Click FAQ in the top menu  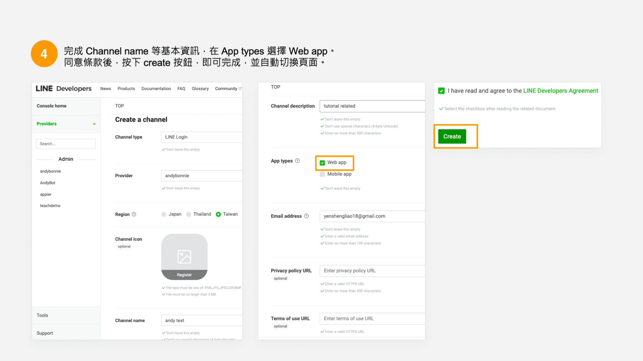click(x=181, y=88)
